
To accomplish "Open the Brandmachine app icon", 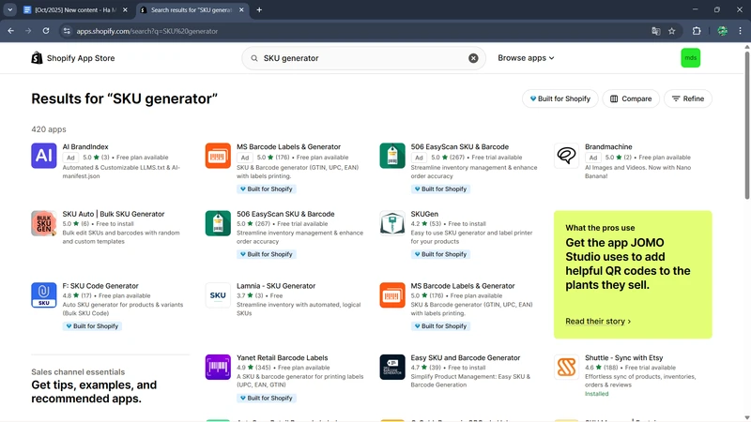I will (x=567, y=156).
